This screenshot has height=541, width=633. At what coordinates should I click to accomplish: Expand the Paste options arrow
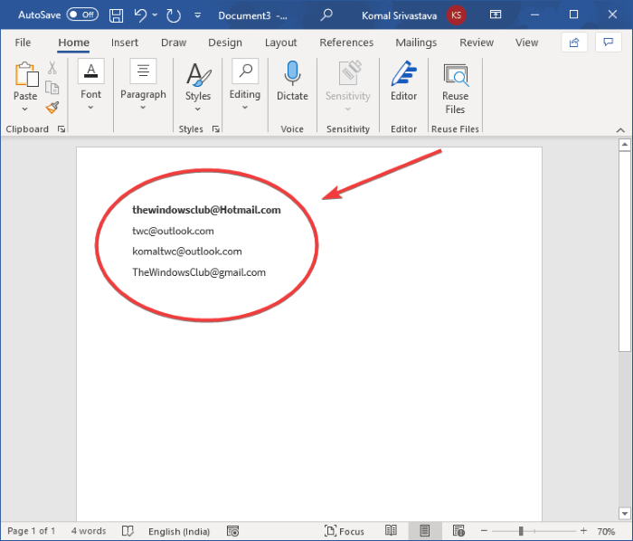point(25,109)
